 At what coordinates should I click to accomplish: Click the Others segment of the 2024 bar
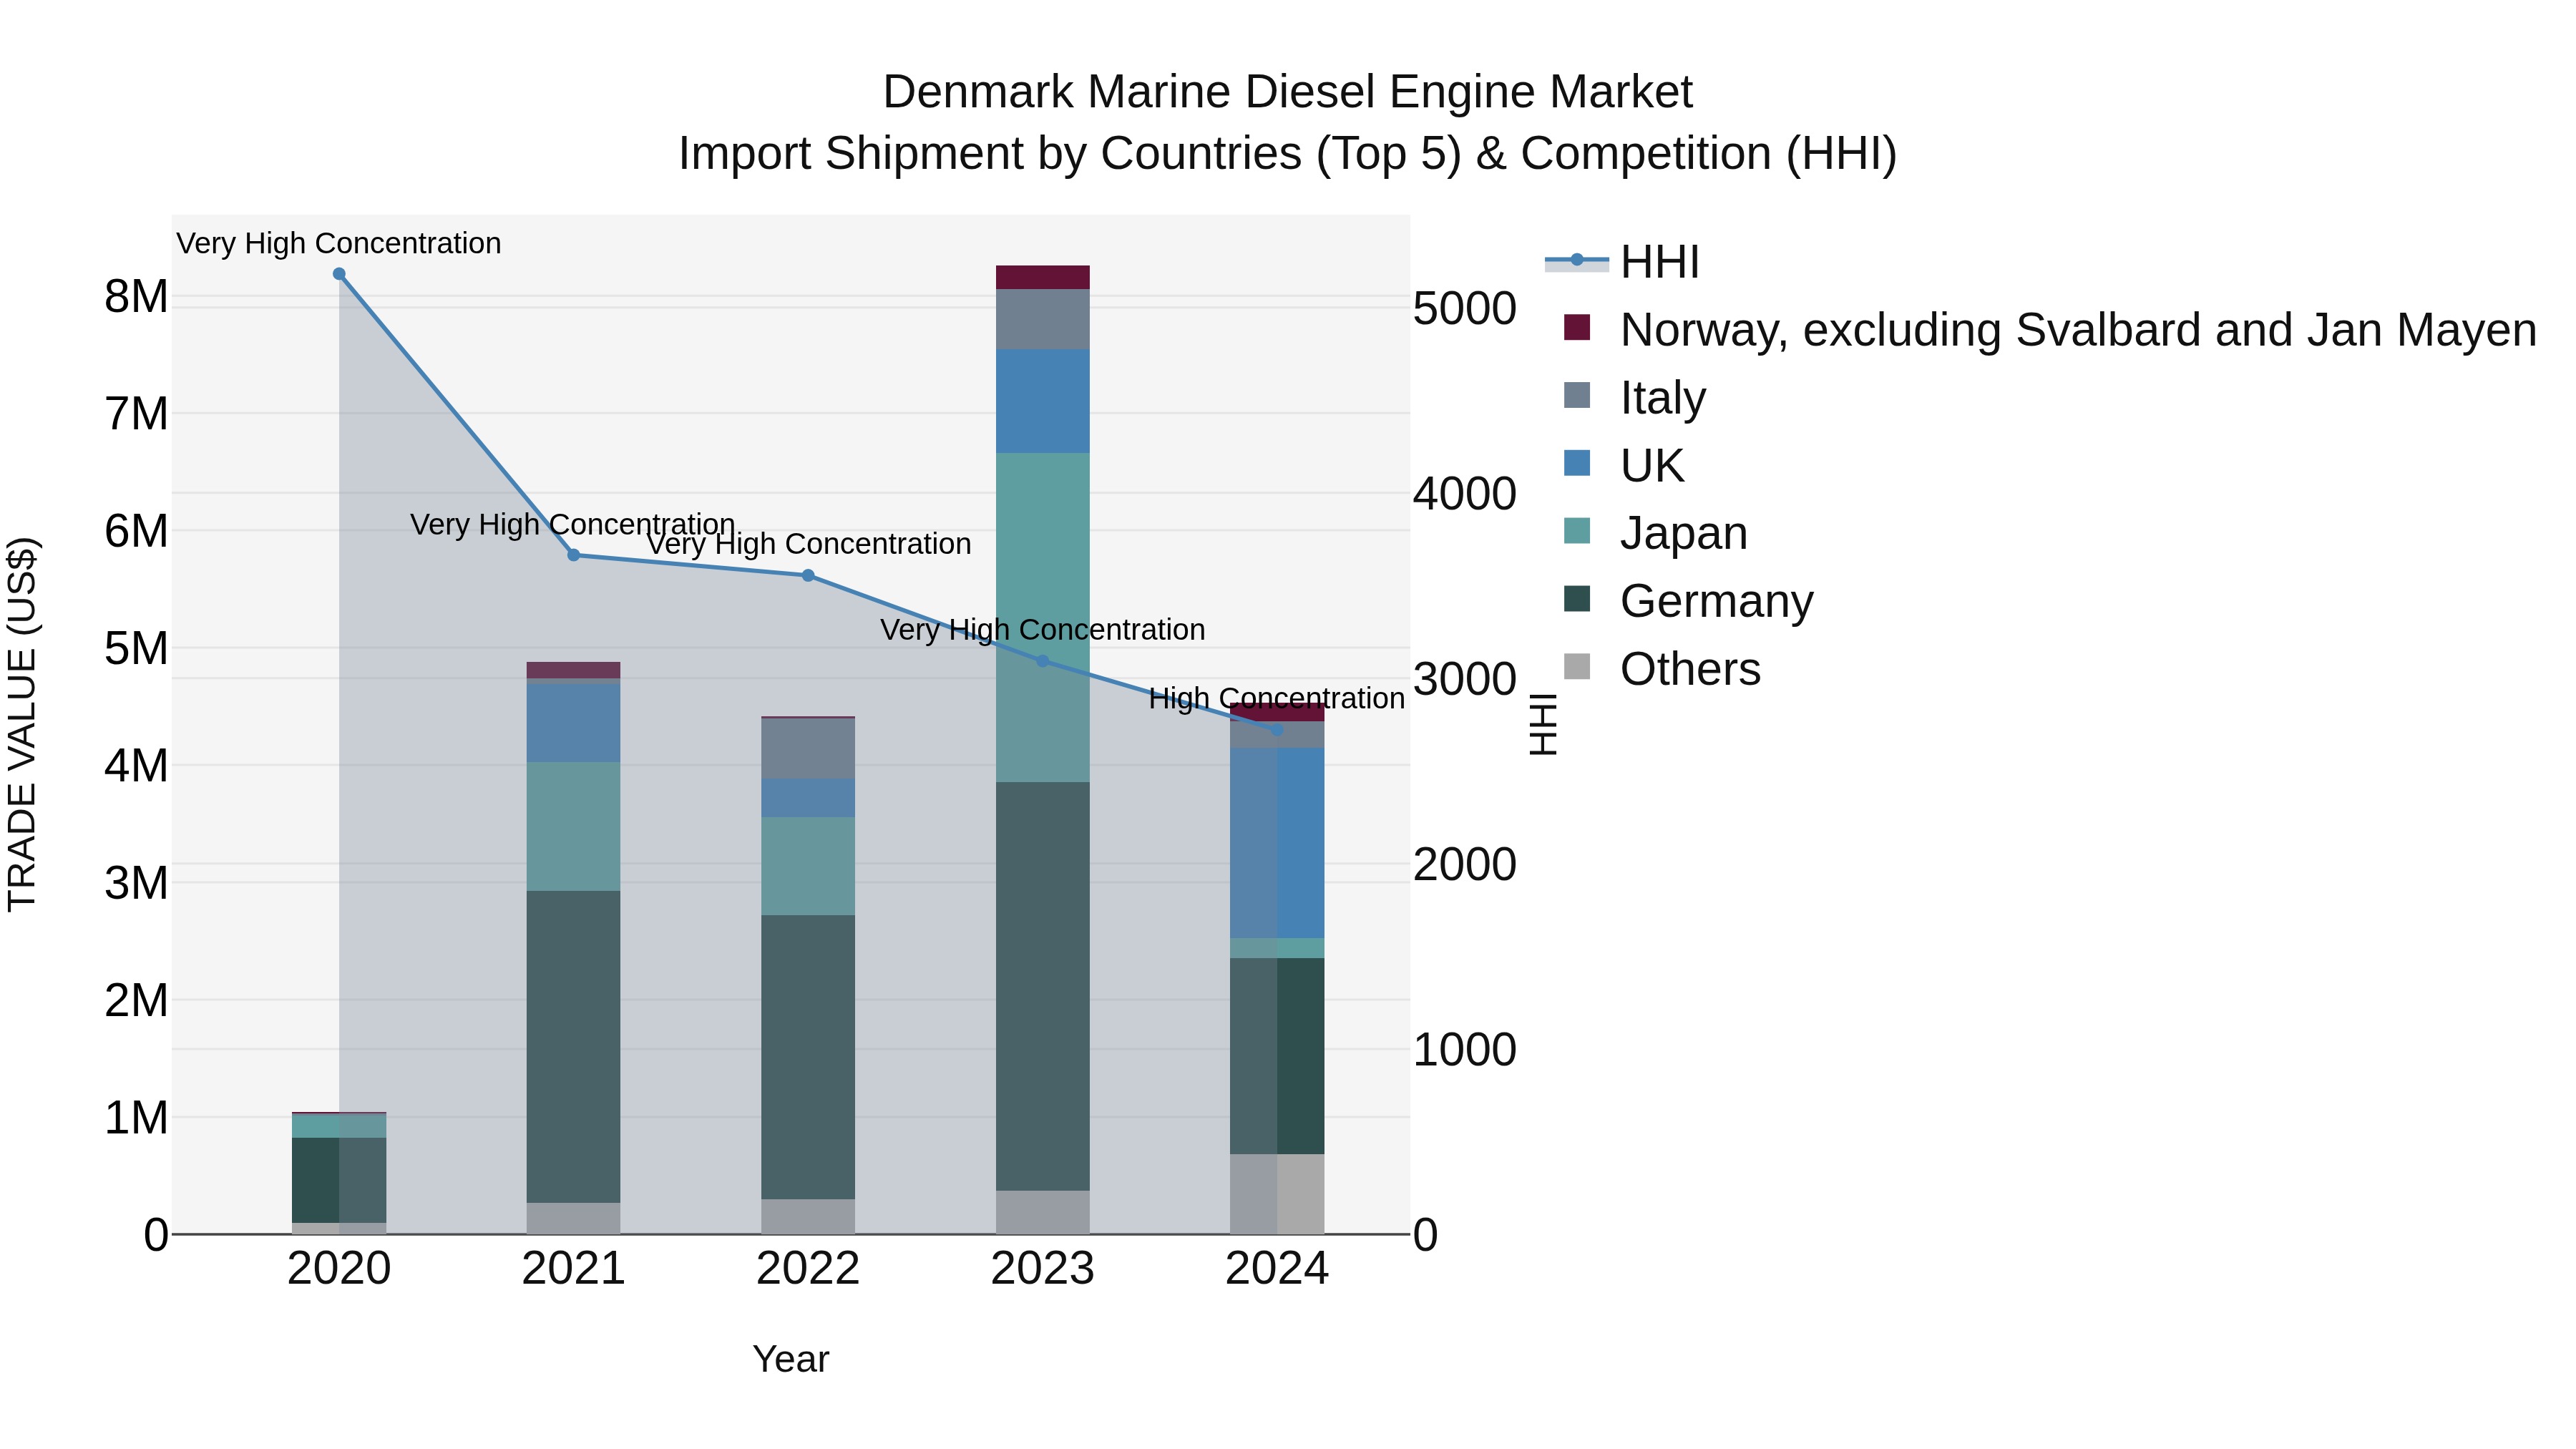pos(1277,1194)
